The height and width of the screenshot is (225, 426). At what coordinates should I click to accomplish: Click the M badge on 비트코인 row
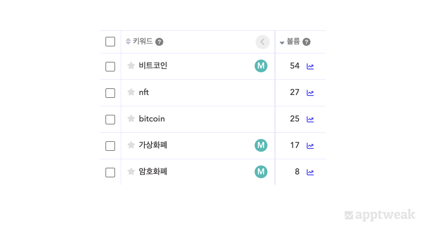pos(261,66)
